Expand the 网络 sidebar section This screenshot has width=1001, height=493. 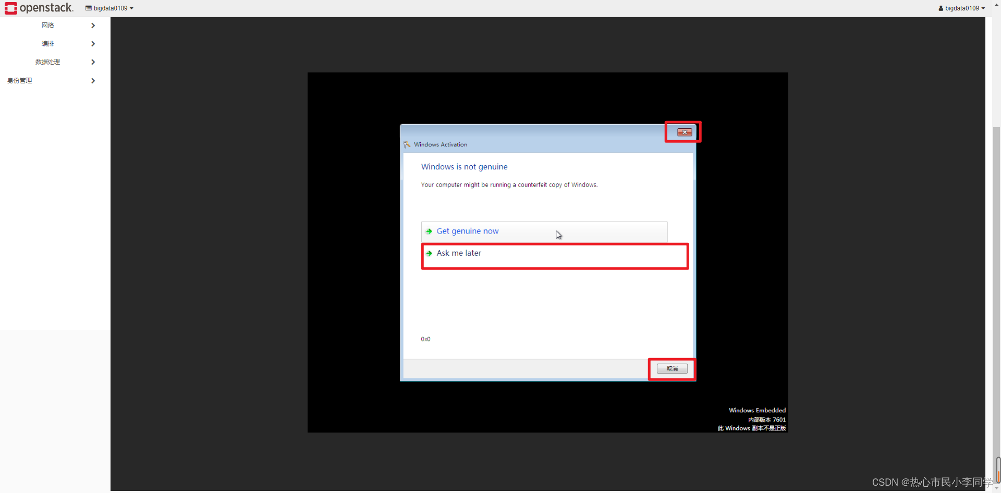pos(93,26)
